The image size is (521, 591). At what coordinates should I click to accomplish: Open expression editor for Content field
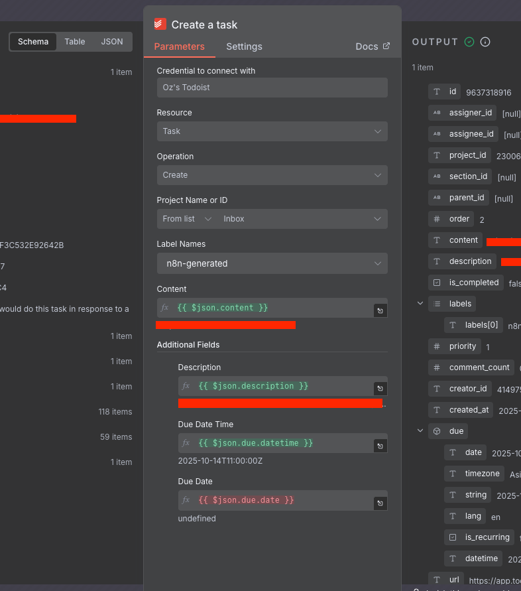coord(380,310)
